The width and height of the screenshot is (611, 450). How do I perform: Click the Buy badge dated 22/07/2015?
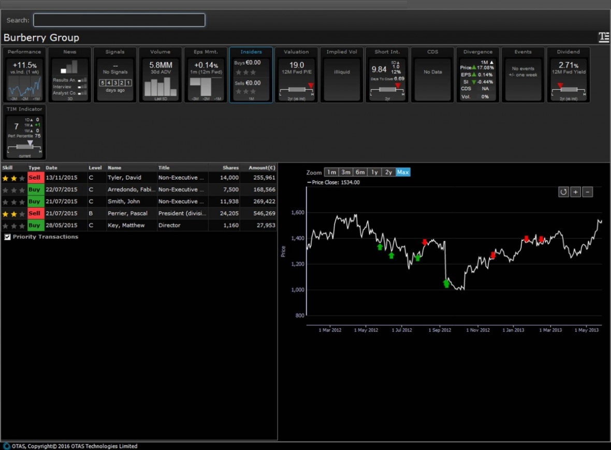click(35, 190)
